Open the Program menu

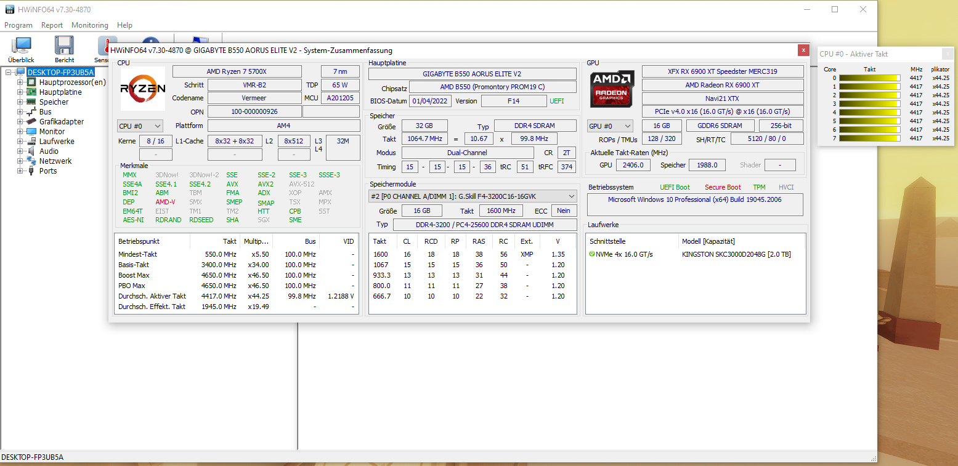18,25
